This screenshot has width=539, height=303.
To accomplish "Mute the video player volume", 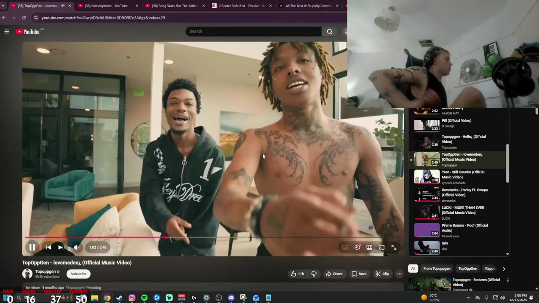I will [76, 247].
